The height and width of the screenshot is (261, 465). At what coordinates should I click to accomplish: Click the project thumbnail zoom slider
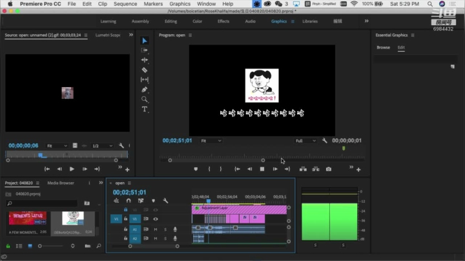pos(51,246)
